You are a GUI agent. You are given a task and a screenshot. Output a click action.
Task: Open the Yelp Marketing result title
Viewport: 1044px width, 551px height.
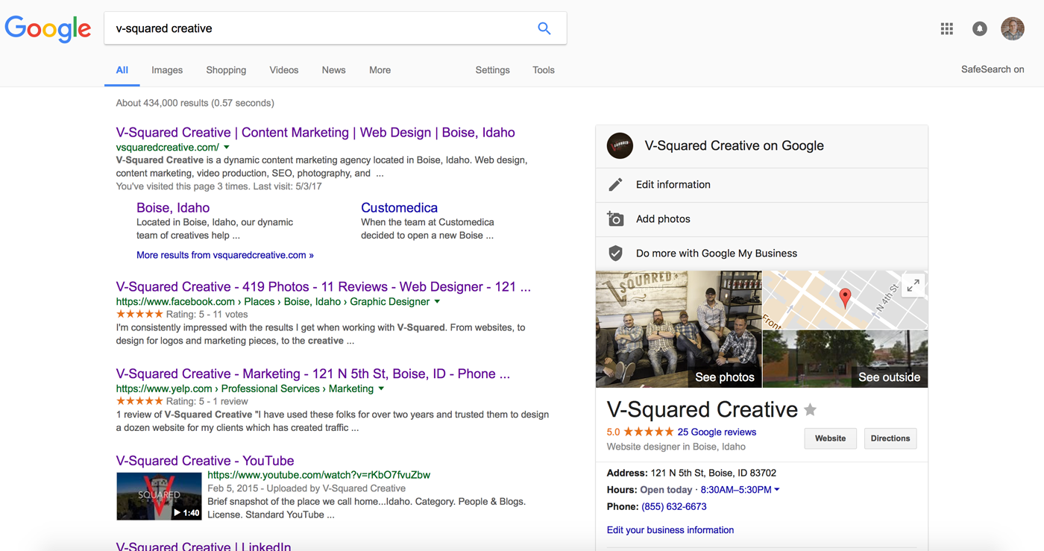[313, 374]
